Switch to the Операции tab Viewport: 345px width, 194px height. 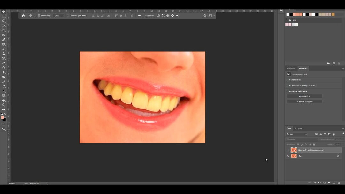tap(291, 68)
